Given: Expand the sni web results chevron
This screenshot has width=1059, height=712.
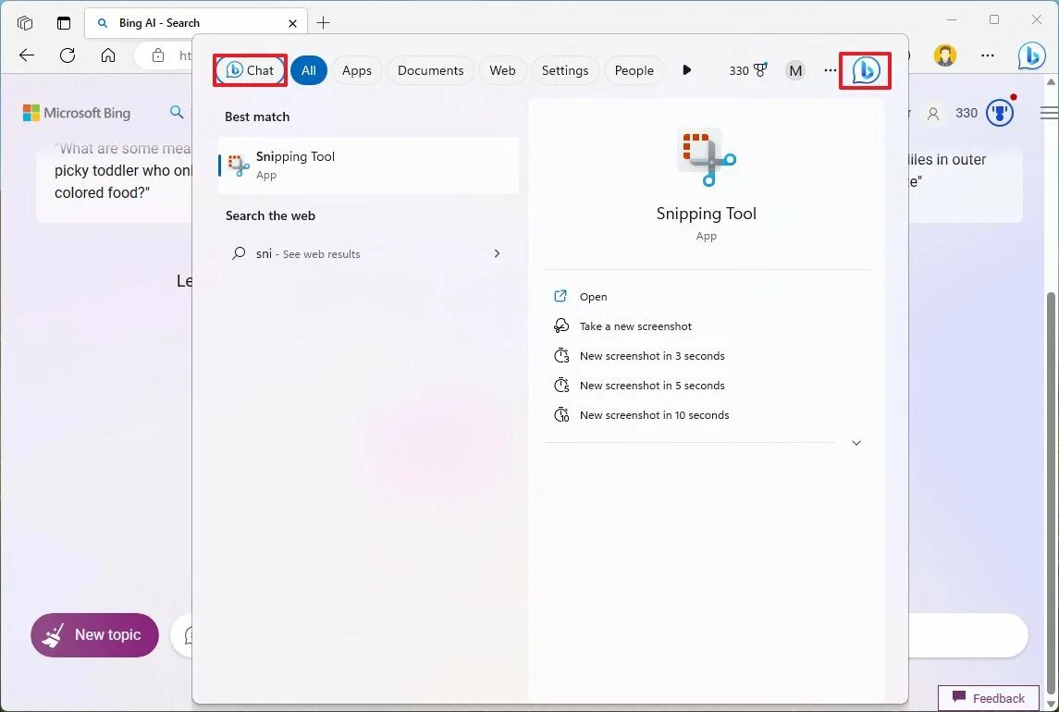Looking at the screenshot, I should click(x=497, y=253).
